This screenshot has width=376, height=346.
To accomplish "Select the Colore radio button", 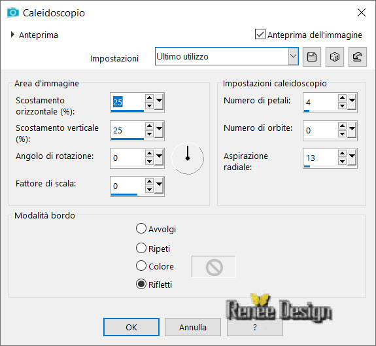I will click(141, 266).
